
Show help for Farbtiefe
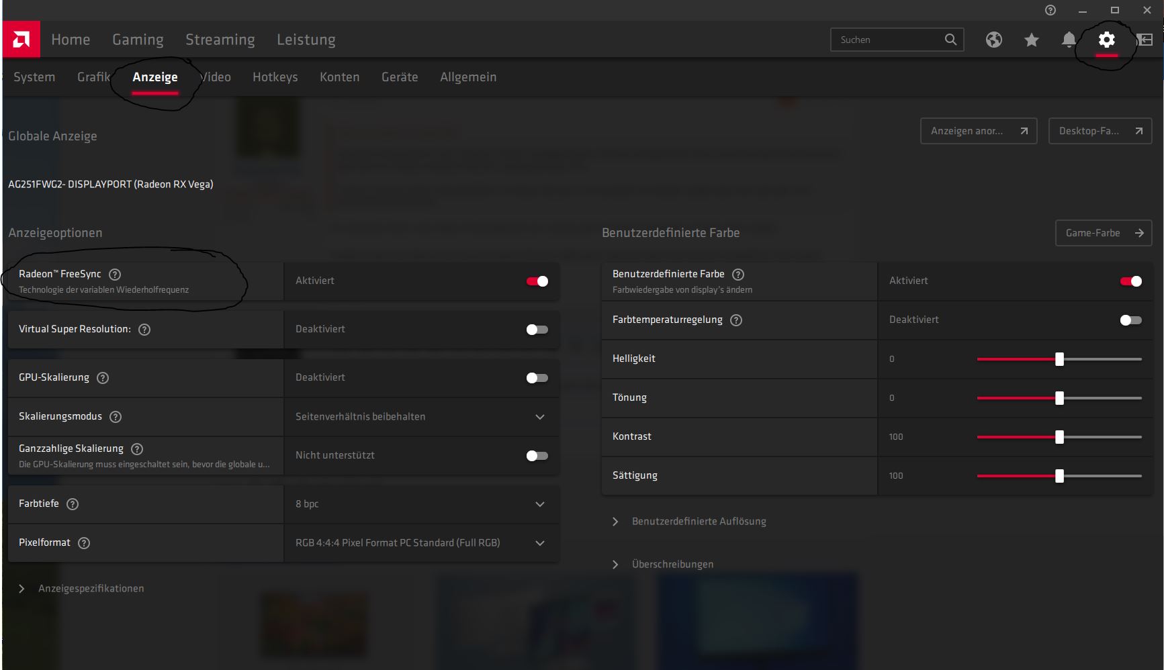pos(73,504)
